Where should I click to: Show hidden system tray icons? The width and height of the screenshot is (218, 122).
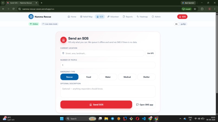click(x=180, y=119)
